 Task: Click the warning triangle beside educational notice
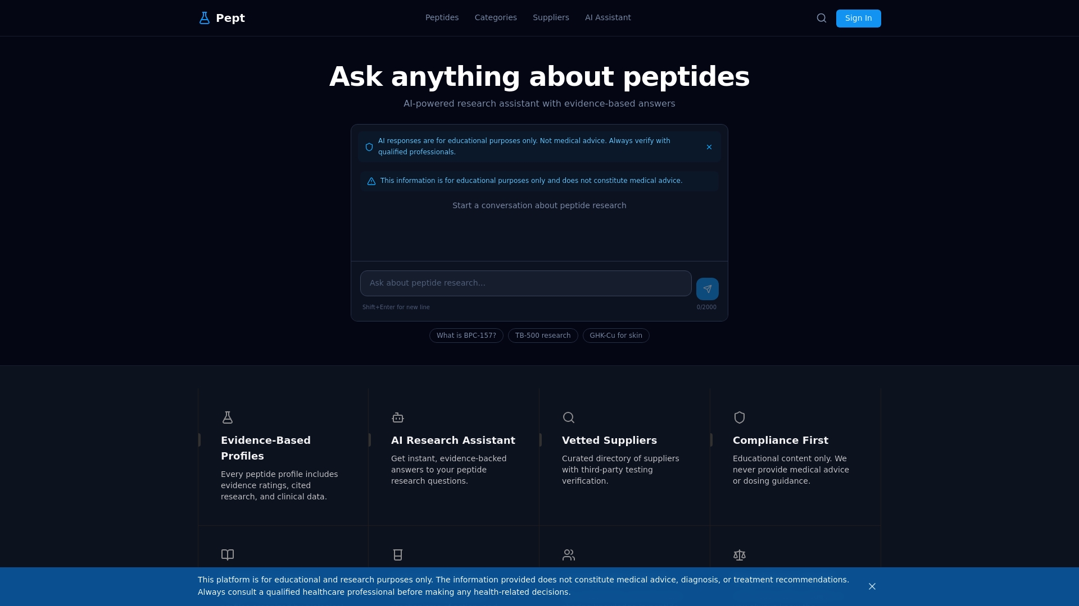(x=371, y=181)
